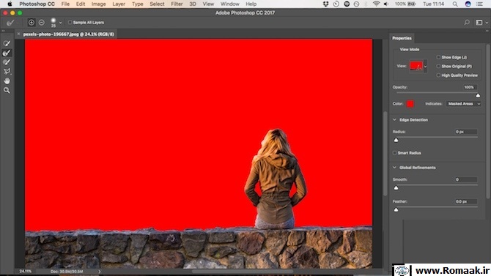This screenshot has height=276, width=491.
Task: Select the Properties panel tab
Action: [402, 38]
